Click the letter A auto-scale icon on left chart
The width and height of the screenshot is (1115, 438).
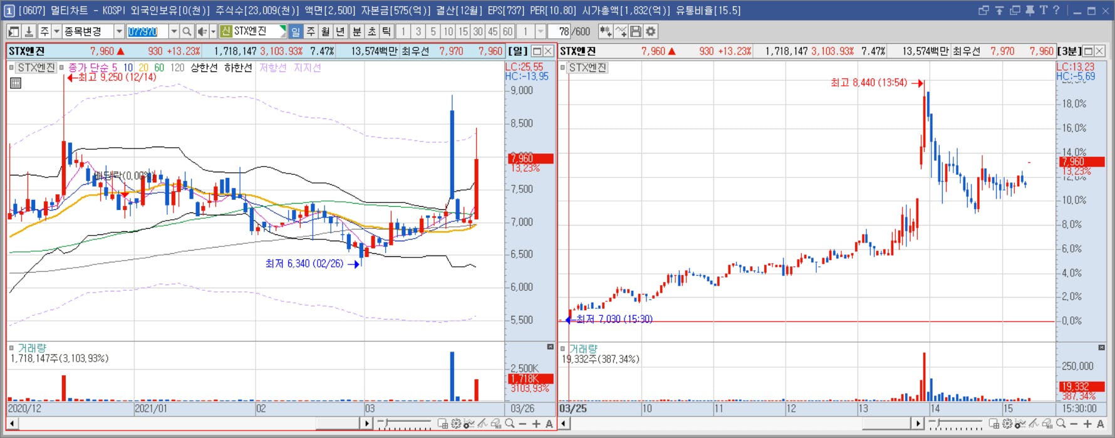click(549, 424)
